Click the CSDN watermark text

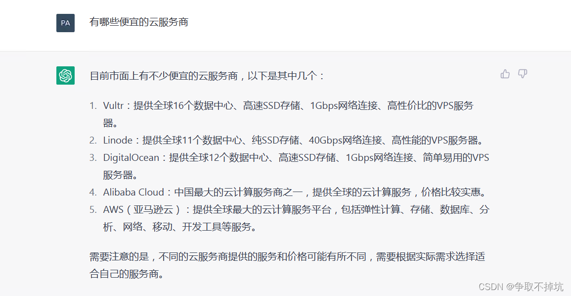(x=521, y=287)
